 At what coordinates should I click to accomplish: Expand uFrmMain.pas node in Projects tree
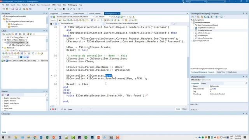tap(194, 35)
